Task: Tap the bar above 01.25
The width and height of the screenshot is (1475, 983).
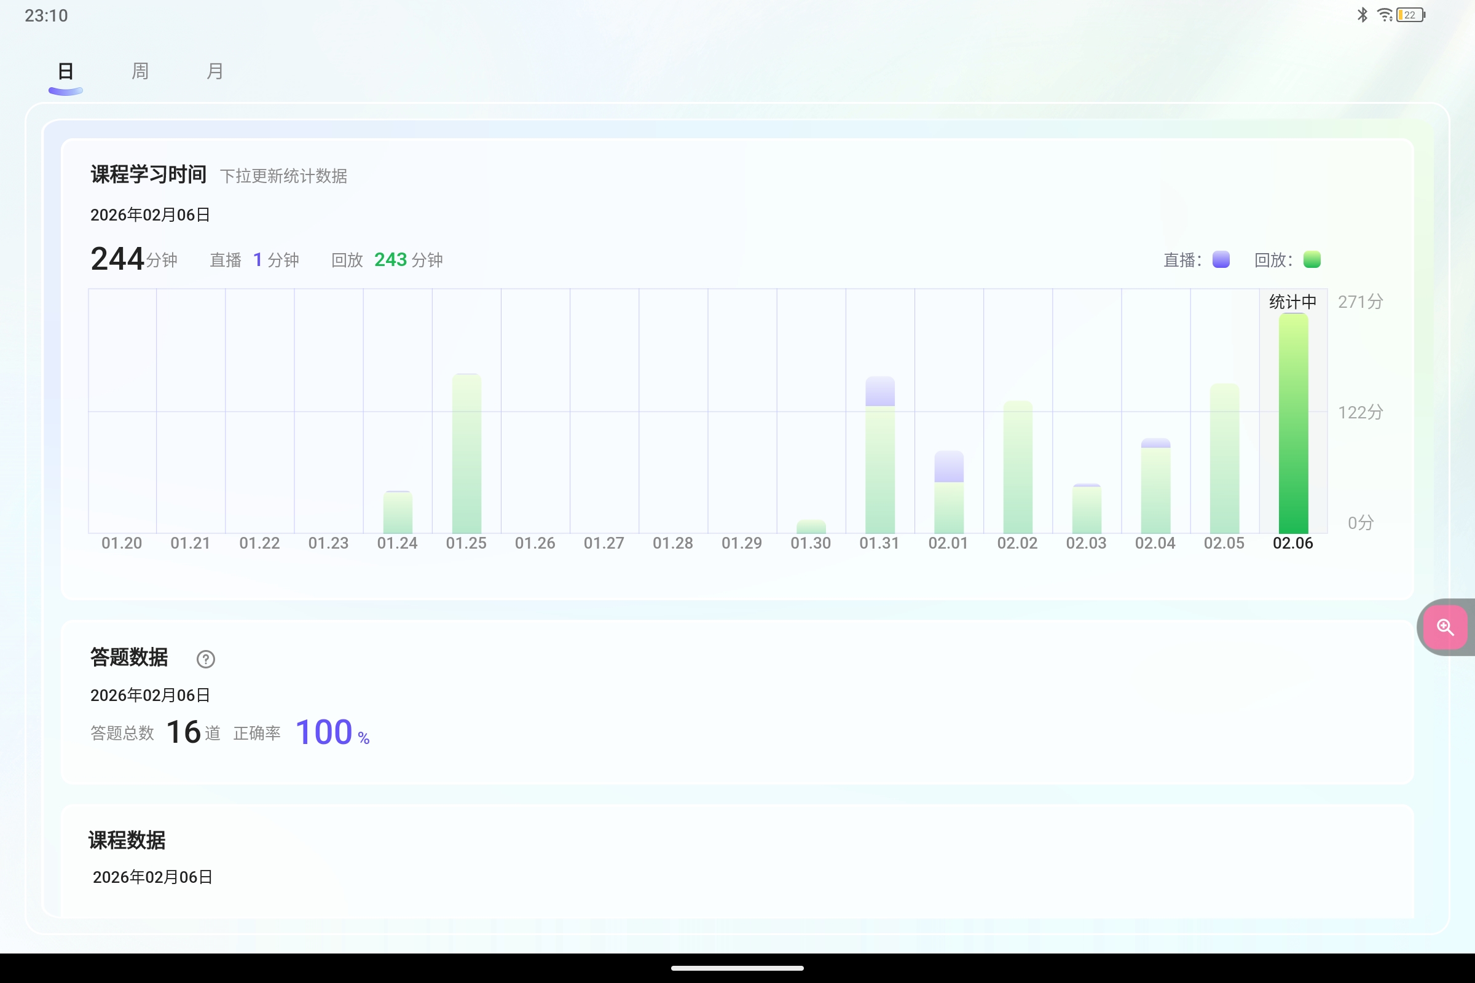Action: tap(466, 452)
